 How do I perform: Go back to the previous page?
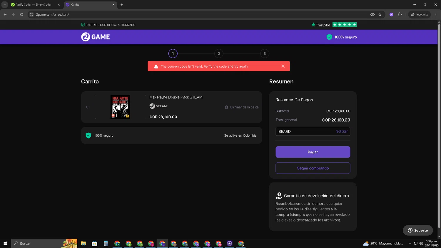(5, 14)
